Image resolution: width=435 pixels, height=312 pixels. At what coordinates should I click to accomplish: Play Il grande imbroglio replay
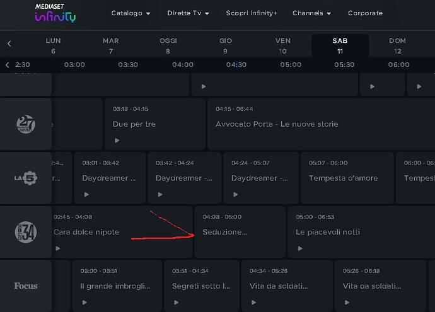coord(85,303)
